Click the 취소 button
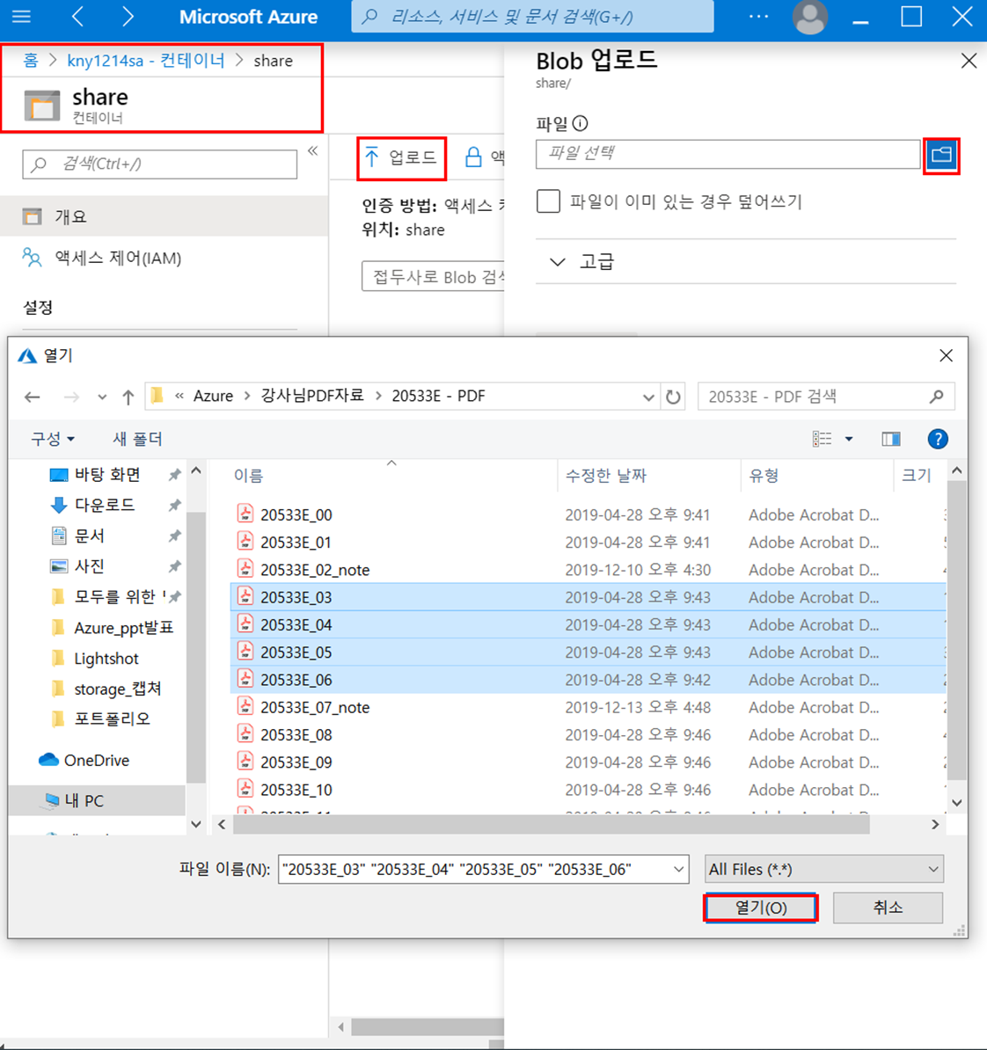The height and width of the screenshot is (1050, 987). [888, 908]
